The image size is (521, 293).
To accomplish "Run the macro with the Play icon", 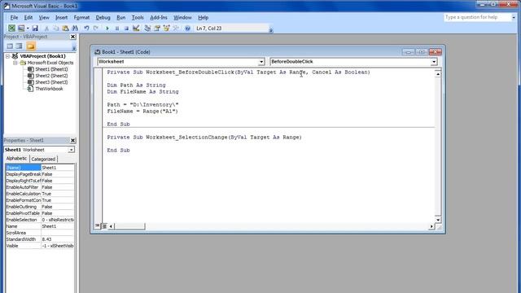I will [107, 28].
